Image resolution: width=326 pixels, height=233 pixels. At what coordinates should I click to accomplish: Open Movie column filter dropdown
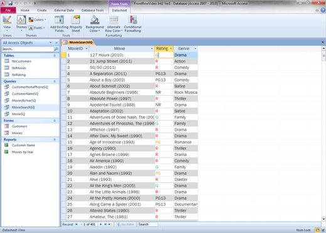(152, 49)
